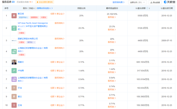The image size is (177, 109).
Task: Open 任职 8 家企业 for 窦玉明
Action: point(57,14)
